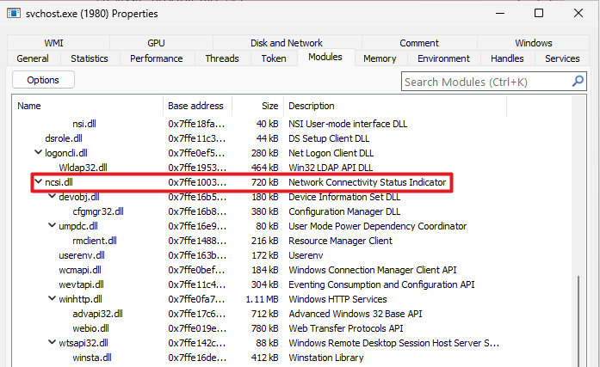Minimize the Properties window

pyautogui.click(x=497, y=14)
